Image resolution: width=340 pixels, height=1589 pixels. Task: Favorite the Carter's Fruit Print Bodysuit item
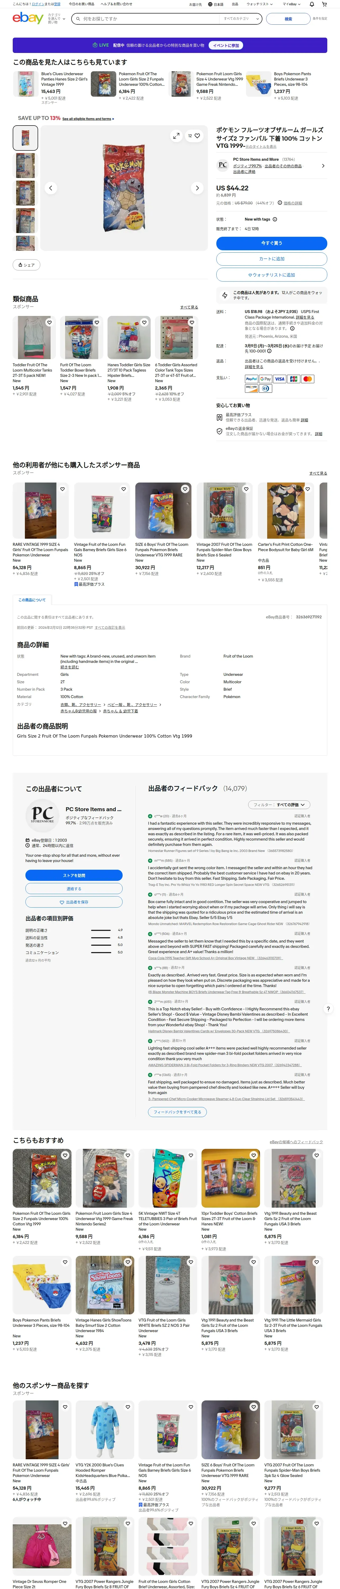307,489
